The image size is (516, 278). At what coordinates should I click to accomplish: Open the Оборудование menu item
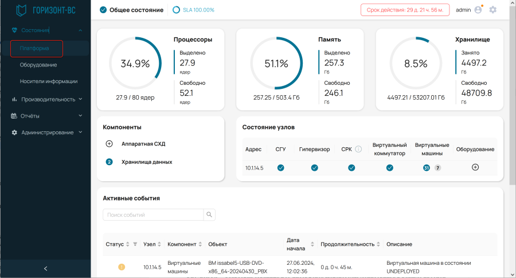tap(38, 65)
